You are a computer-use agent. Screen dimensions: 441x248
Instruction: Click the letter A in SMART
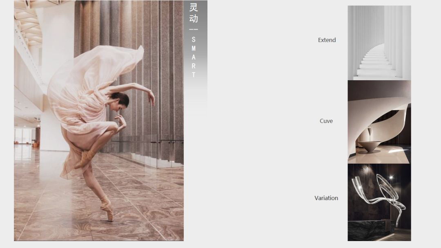pos(194,57)
